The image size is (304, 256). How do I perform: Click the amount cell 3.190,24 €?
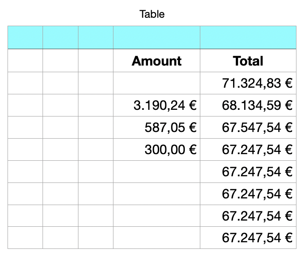157,105
